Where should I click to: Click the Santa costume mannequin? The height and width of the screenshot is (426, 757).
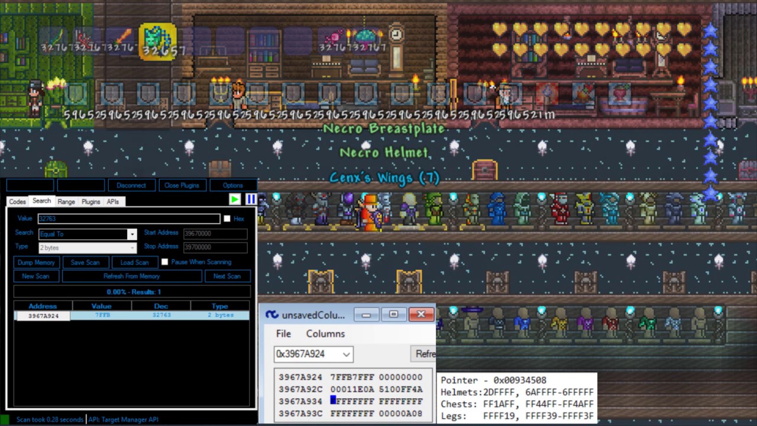(x=559, y=209)
